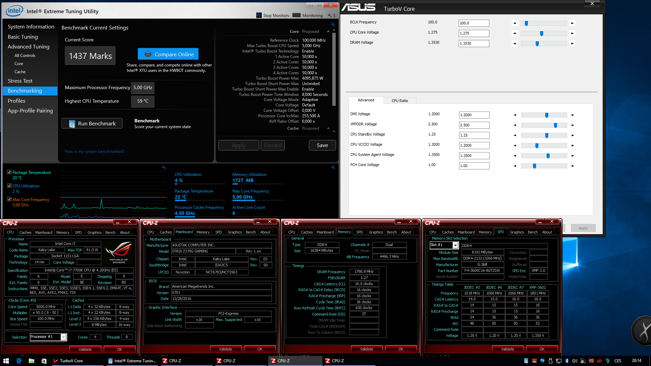Open the Store icon on the taskbar
Viewport: 651px width, 366px height.
[x=44, y=361]
